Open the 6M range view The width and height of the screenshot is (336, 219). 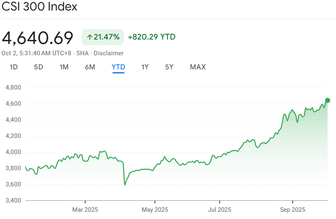90,67
